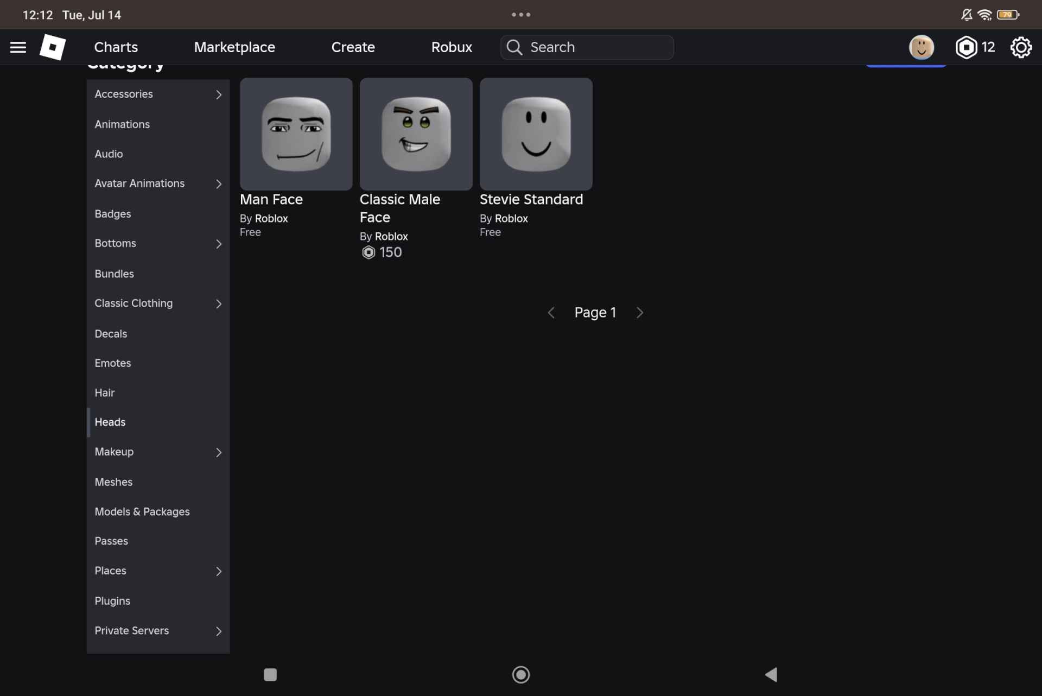The image size is (1042, 696).
Task: Click the Man Face thumbnail
Action: coord(296,134)
